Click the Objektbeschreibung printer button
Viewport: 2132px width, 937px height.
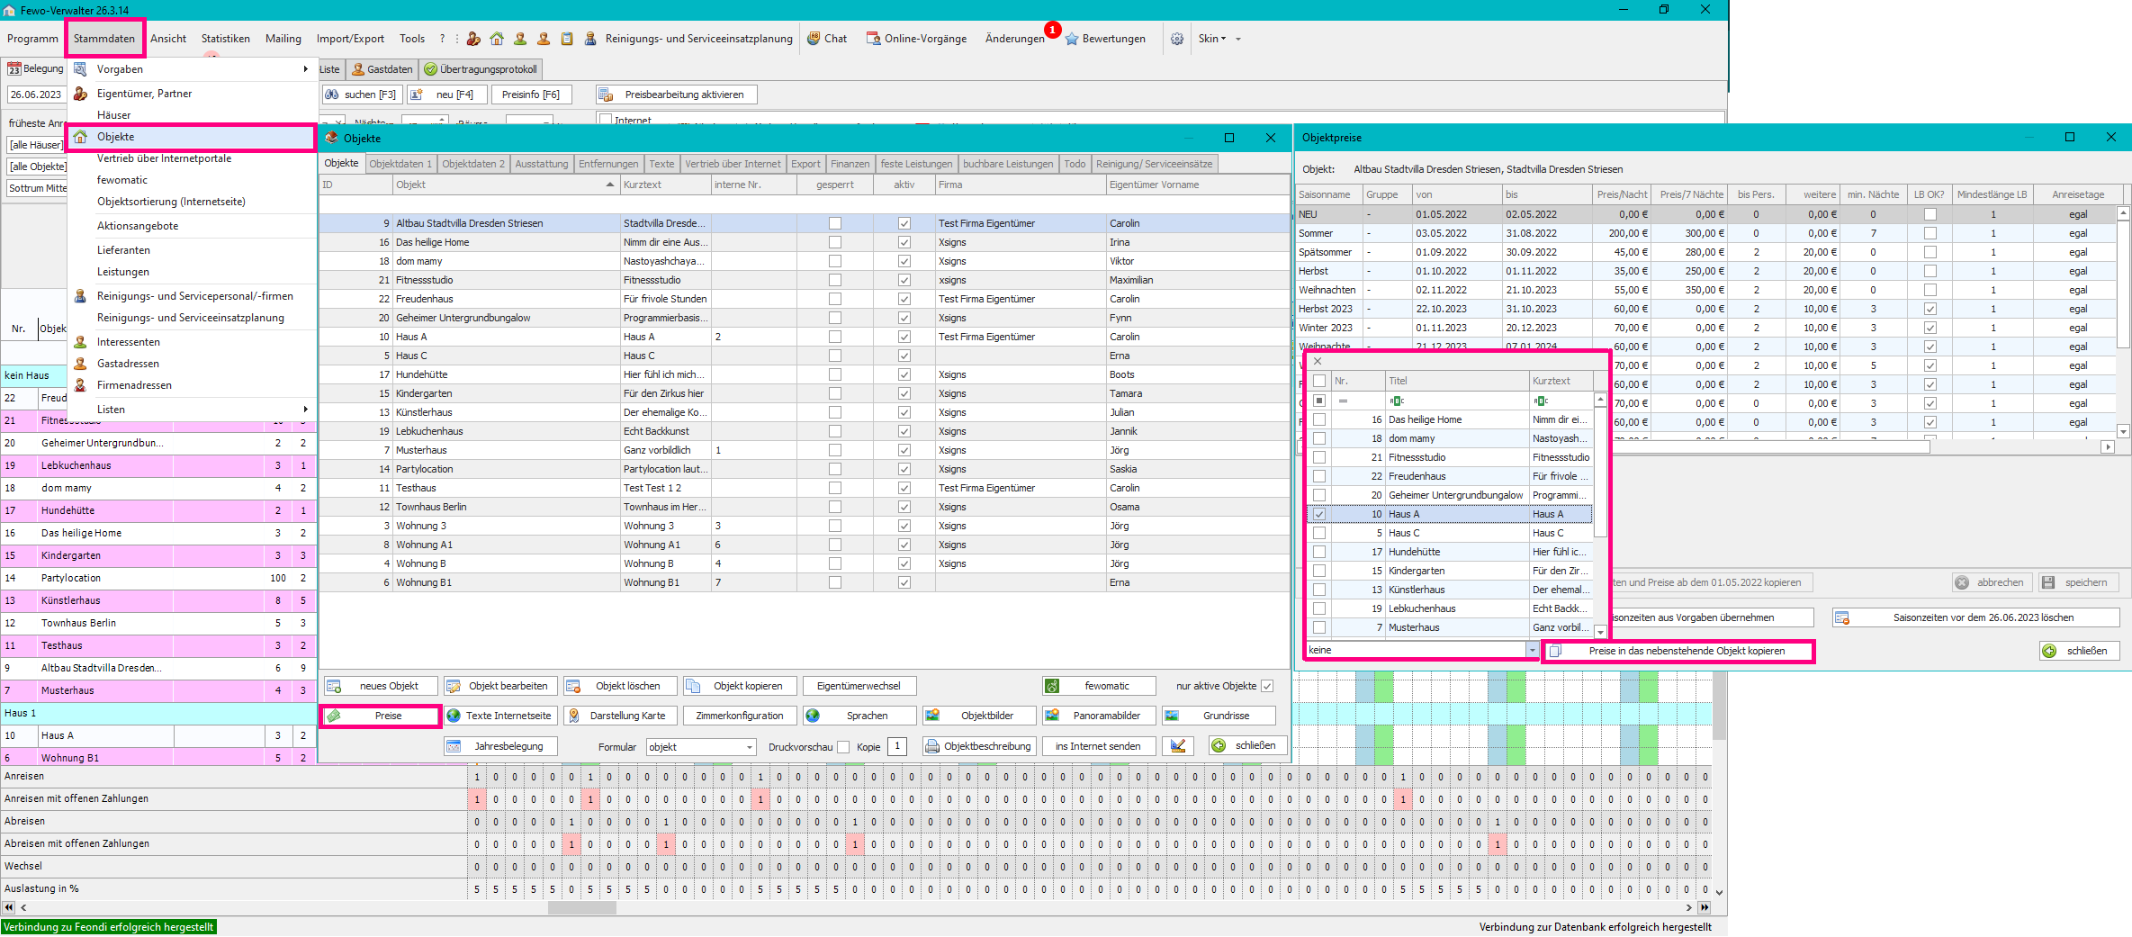978,746
